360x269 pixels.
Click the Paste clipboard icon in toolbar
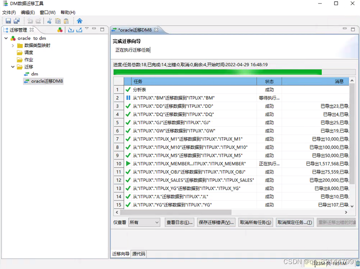(66, 21)
